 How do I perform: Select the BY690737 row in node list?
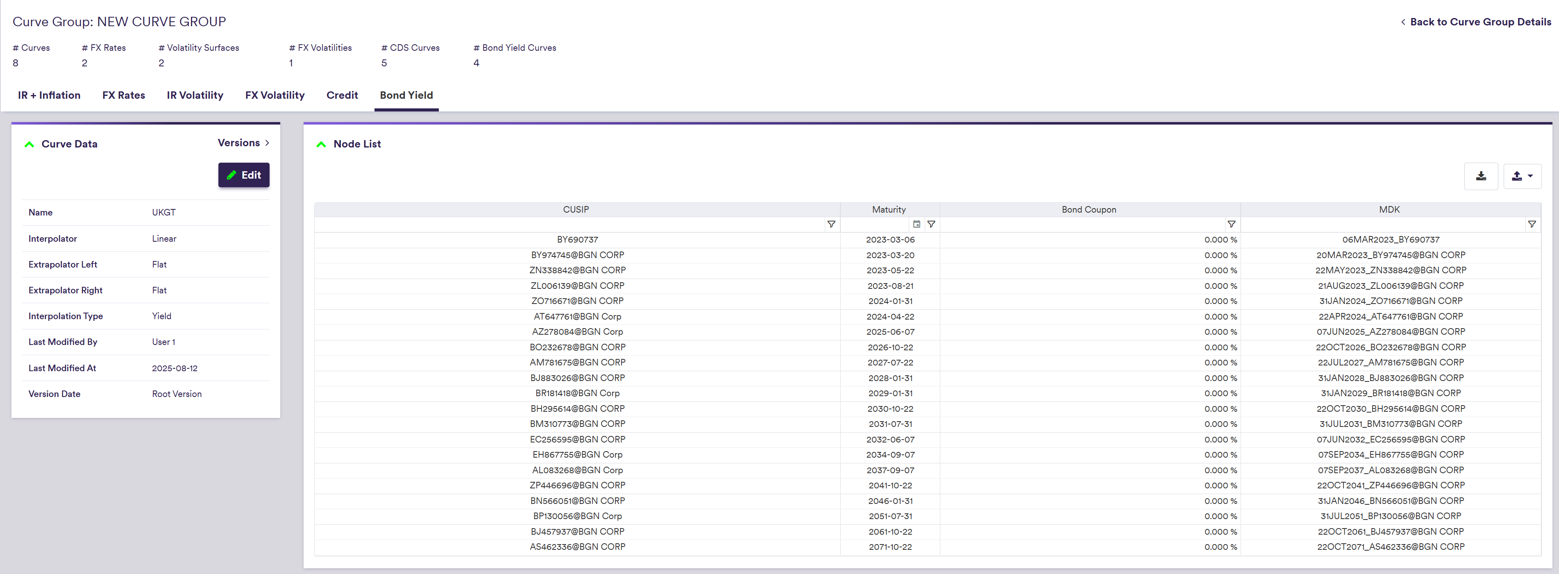pos(577,240)
